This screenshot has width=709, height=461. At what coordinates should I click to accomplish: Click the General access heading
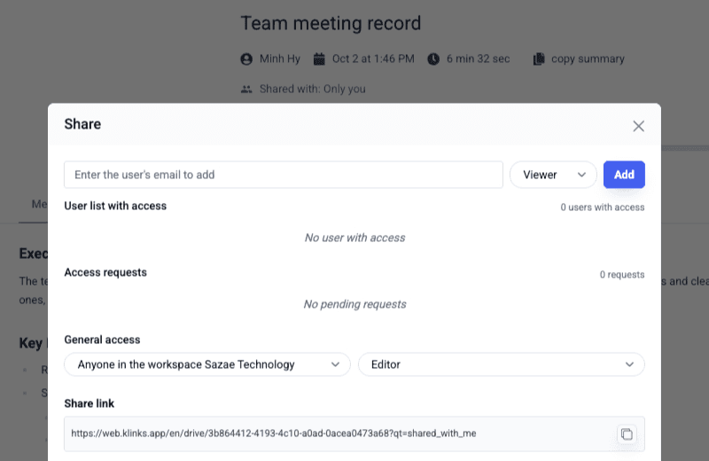tap(102, 340)
